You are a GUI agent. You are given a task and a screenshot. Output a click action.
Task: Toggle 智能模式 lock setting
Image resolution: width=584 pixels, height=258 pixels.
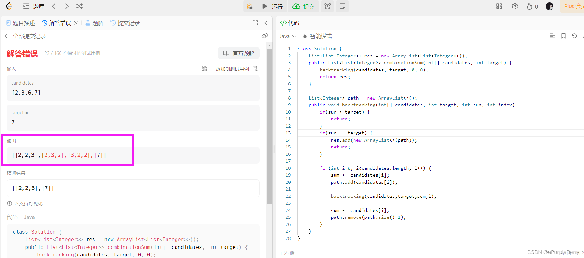(x=317, y=36)
